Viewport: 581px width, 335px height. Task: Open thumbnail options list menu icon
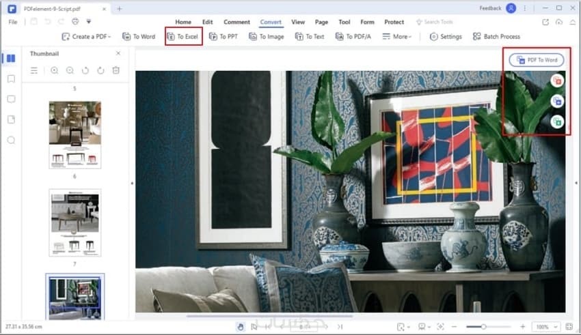coord(34,70)
